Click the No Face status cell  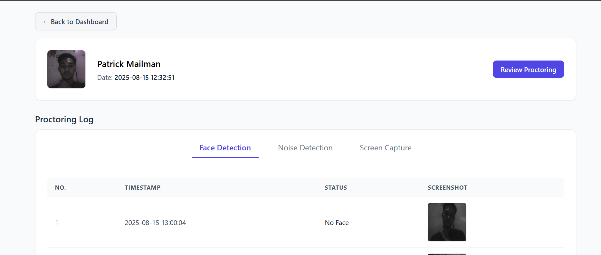point(337,223)
